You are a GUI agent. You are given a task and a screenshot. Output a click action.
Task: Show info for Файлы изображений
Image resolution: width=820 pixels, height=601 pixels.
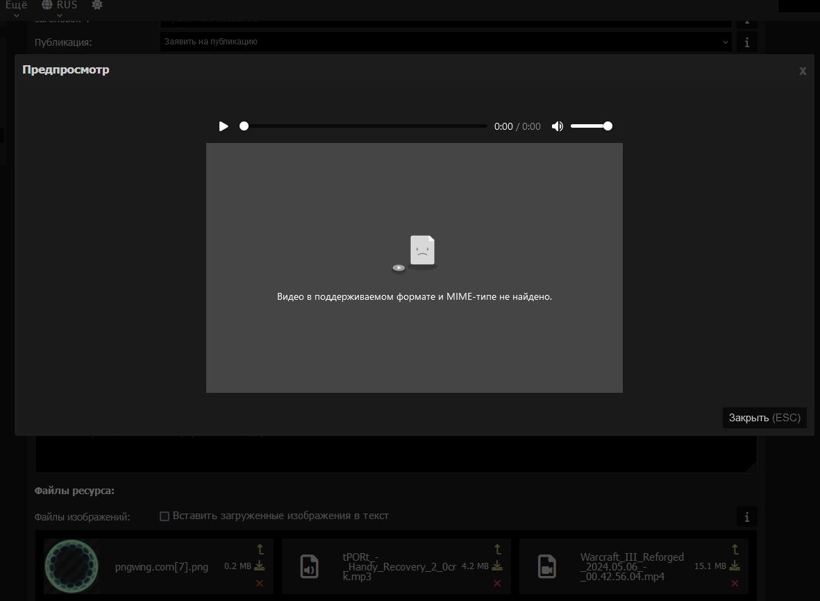[747, 517]
